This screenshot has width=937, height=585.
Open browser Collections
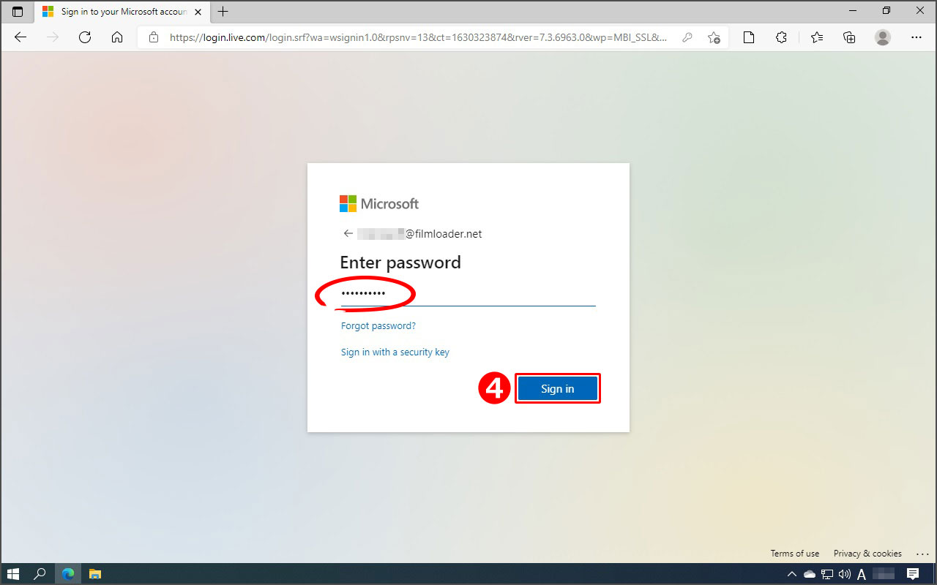(x=849, y=37)
